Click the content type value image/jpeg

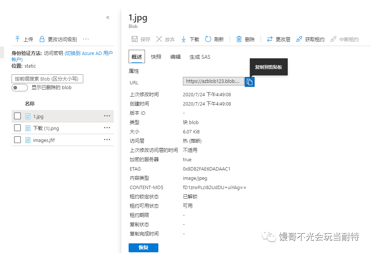coord(195,178)
